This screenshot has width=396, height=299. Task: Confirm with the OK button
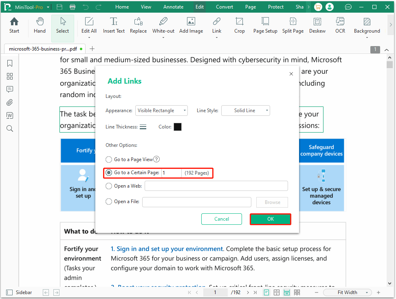coord(270,219)
